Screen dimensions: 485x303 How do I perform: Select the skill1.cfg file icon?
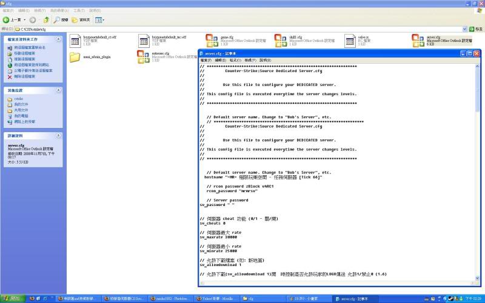[281, 41]
